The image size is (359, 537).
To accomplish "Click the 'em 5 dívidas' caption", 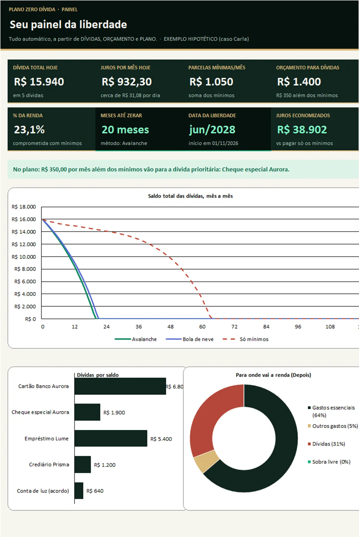I will 28,95.
